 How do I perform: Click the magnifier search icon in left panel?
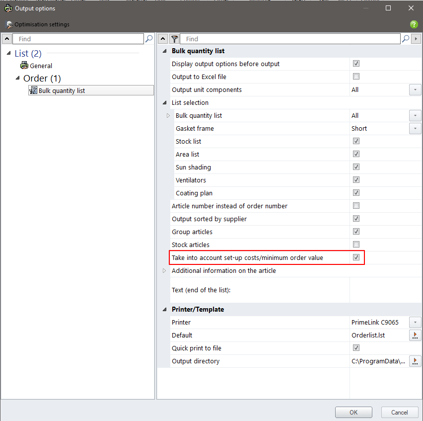coord(149,39)
